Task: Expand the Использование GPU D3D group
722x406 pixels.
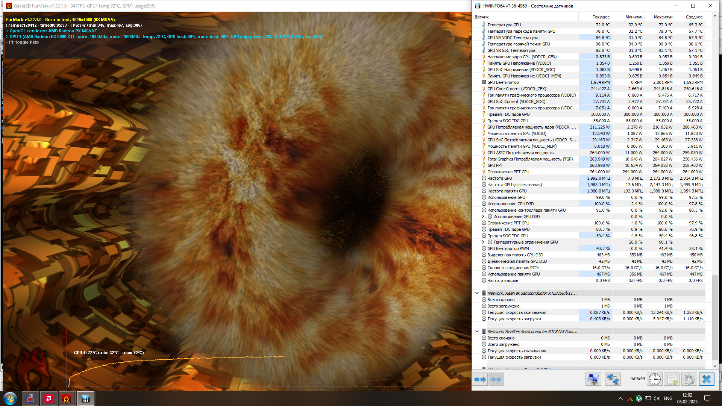Action: [x=483, y=217]
